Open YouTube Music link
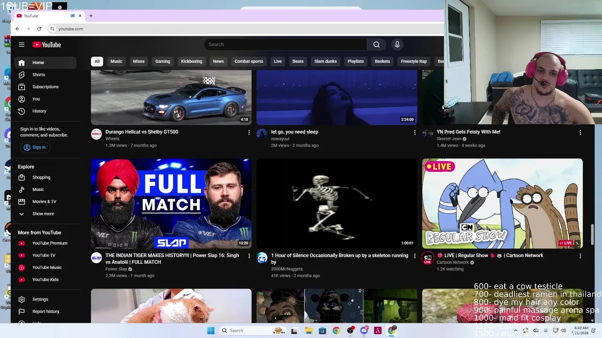This screenshot has width=602, height=338. click(45, 268)
